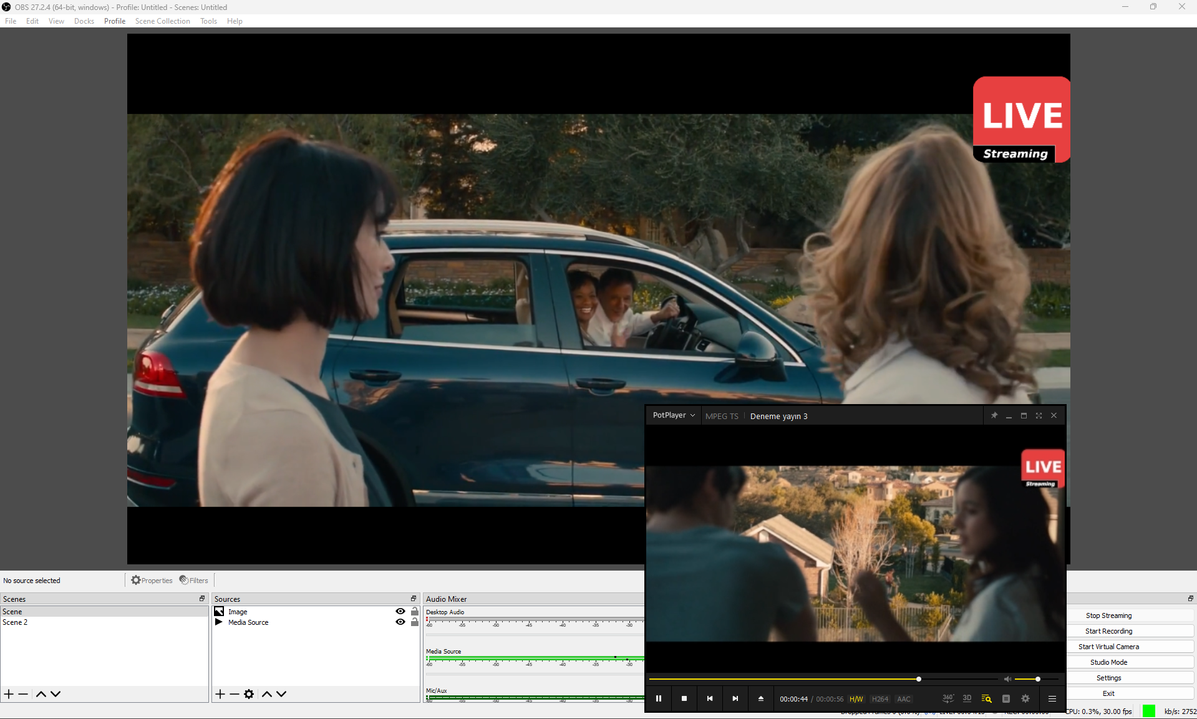The image size is (1197, 719).
Task: Open source properties gear in Sources toolbar
Action: pyautogui.click(x=249, y=694)
